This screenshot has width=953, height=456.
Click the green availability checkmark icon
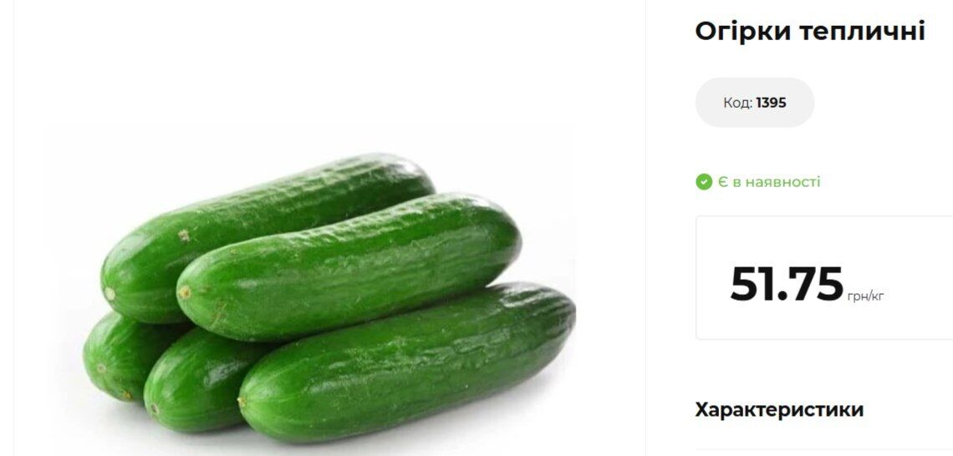pos(704,181)
